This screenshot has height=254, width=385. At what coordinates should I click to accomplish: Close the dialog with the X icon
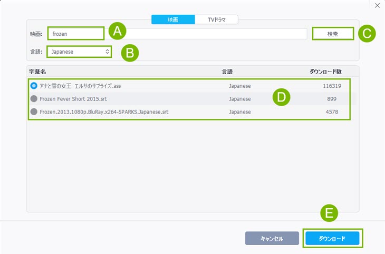[377, 5]
